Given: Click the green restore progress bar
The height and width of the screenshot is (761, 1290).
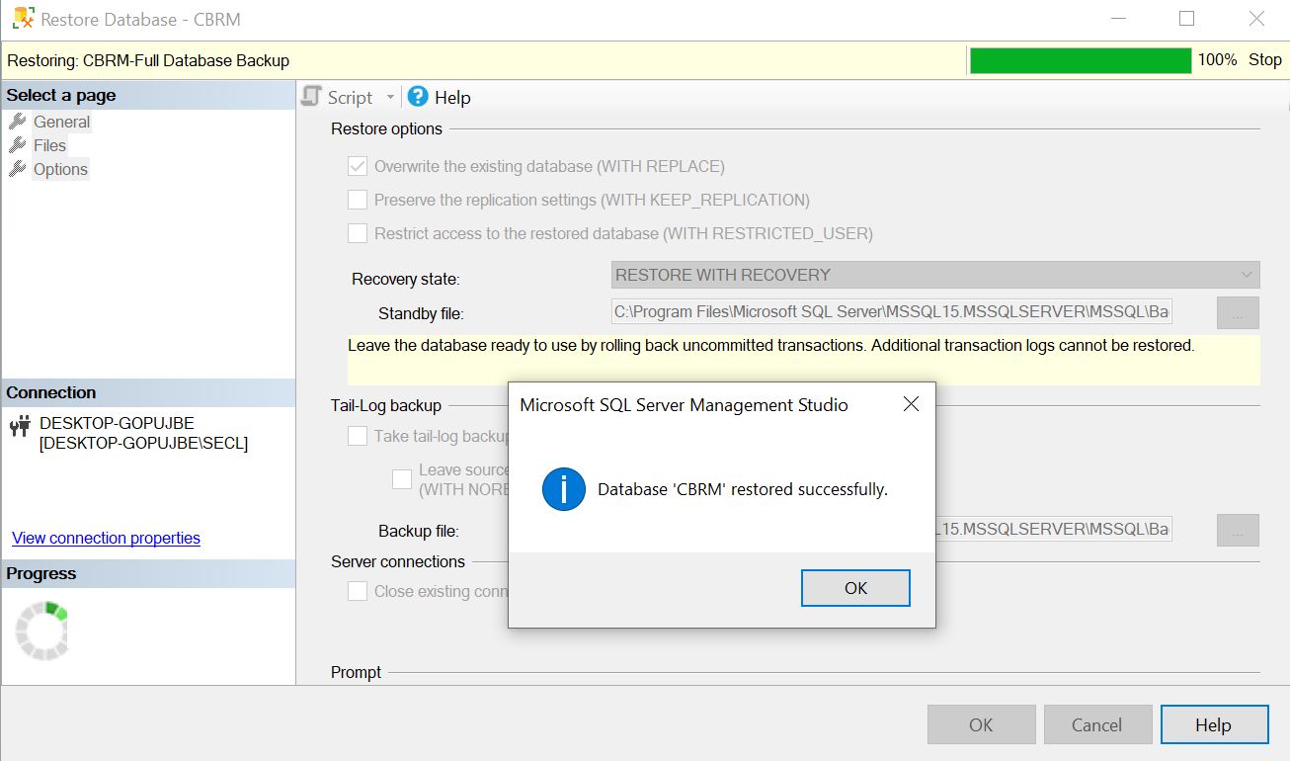Looking at the screenshot, I should [x=1081, y=60].
